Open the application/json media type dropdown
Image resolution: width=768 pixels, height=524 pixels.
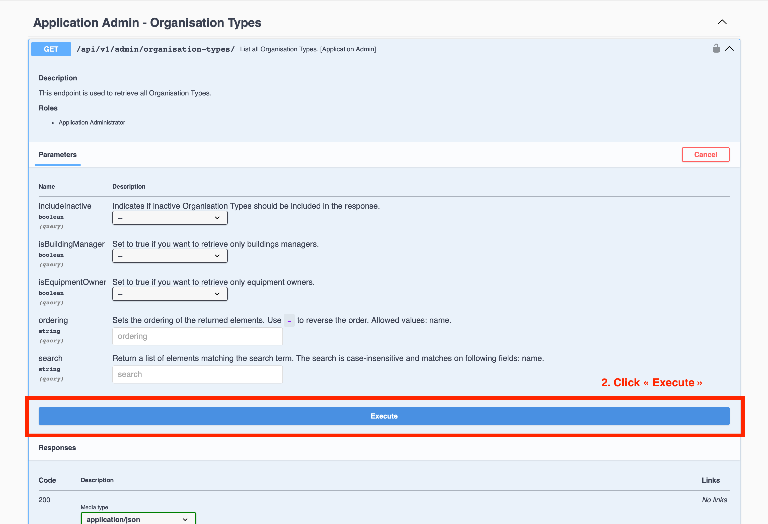pyautogui.click(x=138, y=519)
